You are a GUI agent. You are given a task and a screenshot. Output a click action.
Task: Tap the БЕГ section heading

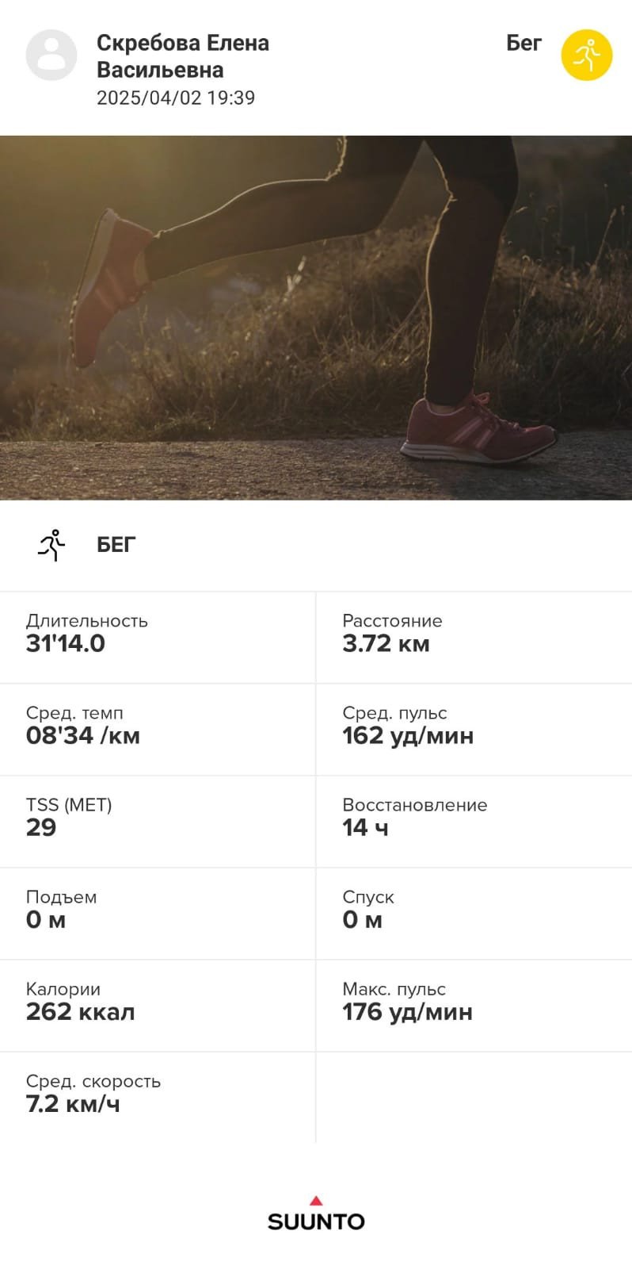116,545
